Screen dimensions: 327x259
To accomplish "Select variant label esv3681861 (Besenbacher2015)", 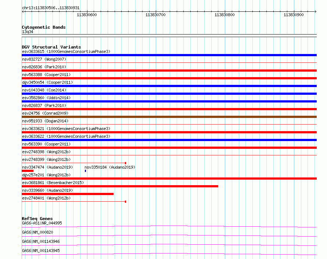I will 53,183.
